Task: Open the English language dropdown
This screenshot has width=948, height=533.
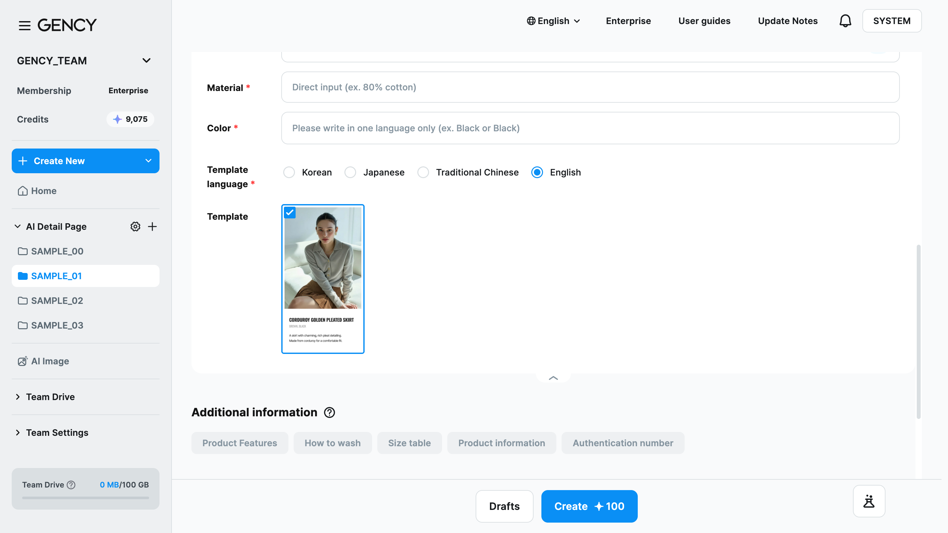Action: (x=553, y=21)
